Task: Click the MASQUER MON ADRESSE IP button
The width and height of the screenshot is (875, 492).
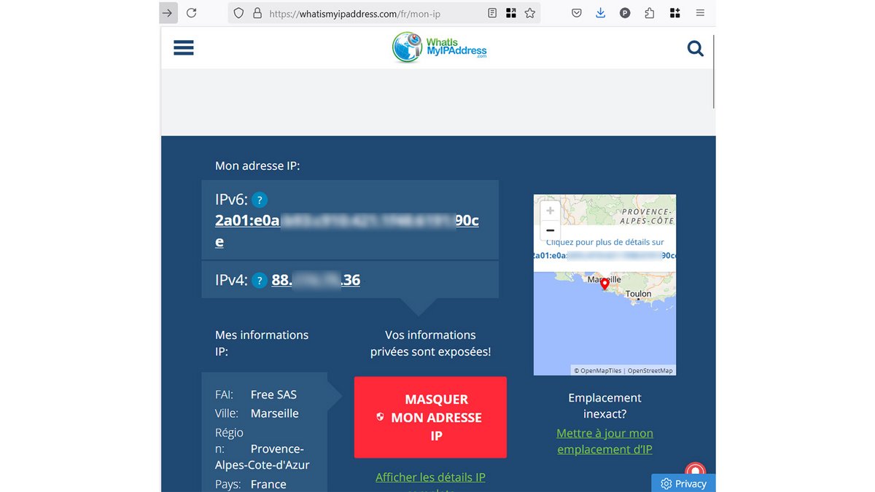Action: point(430,418)
